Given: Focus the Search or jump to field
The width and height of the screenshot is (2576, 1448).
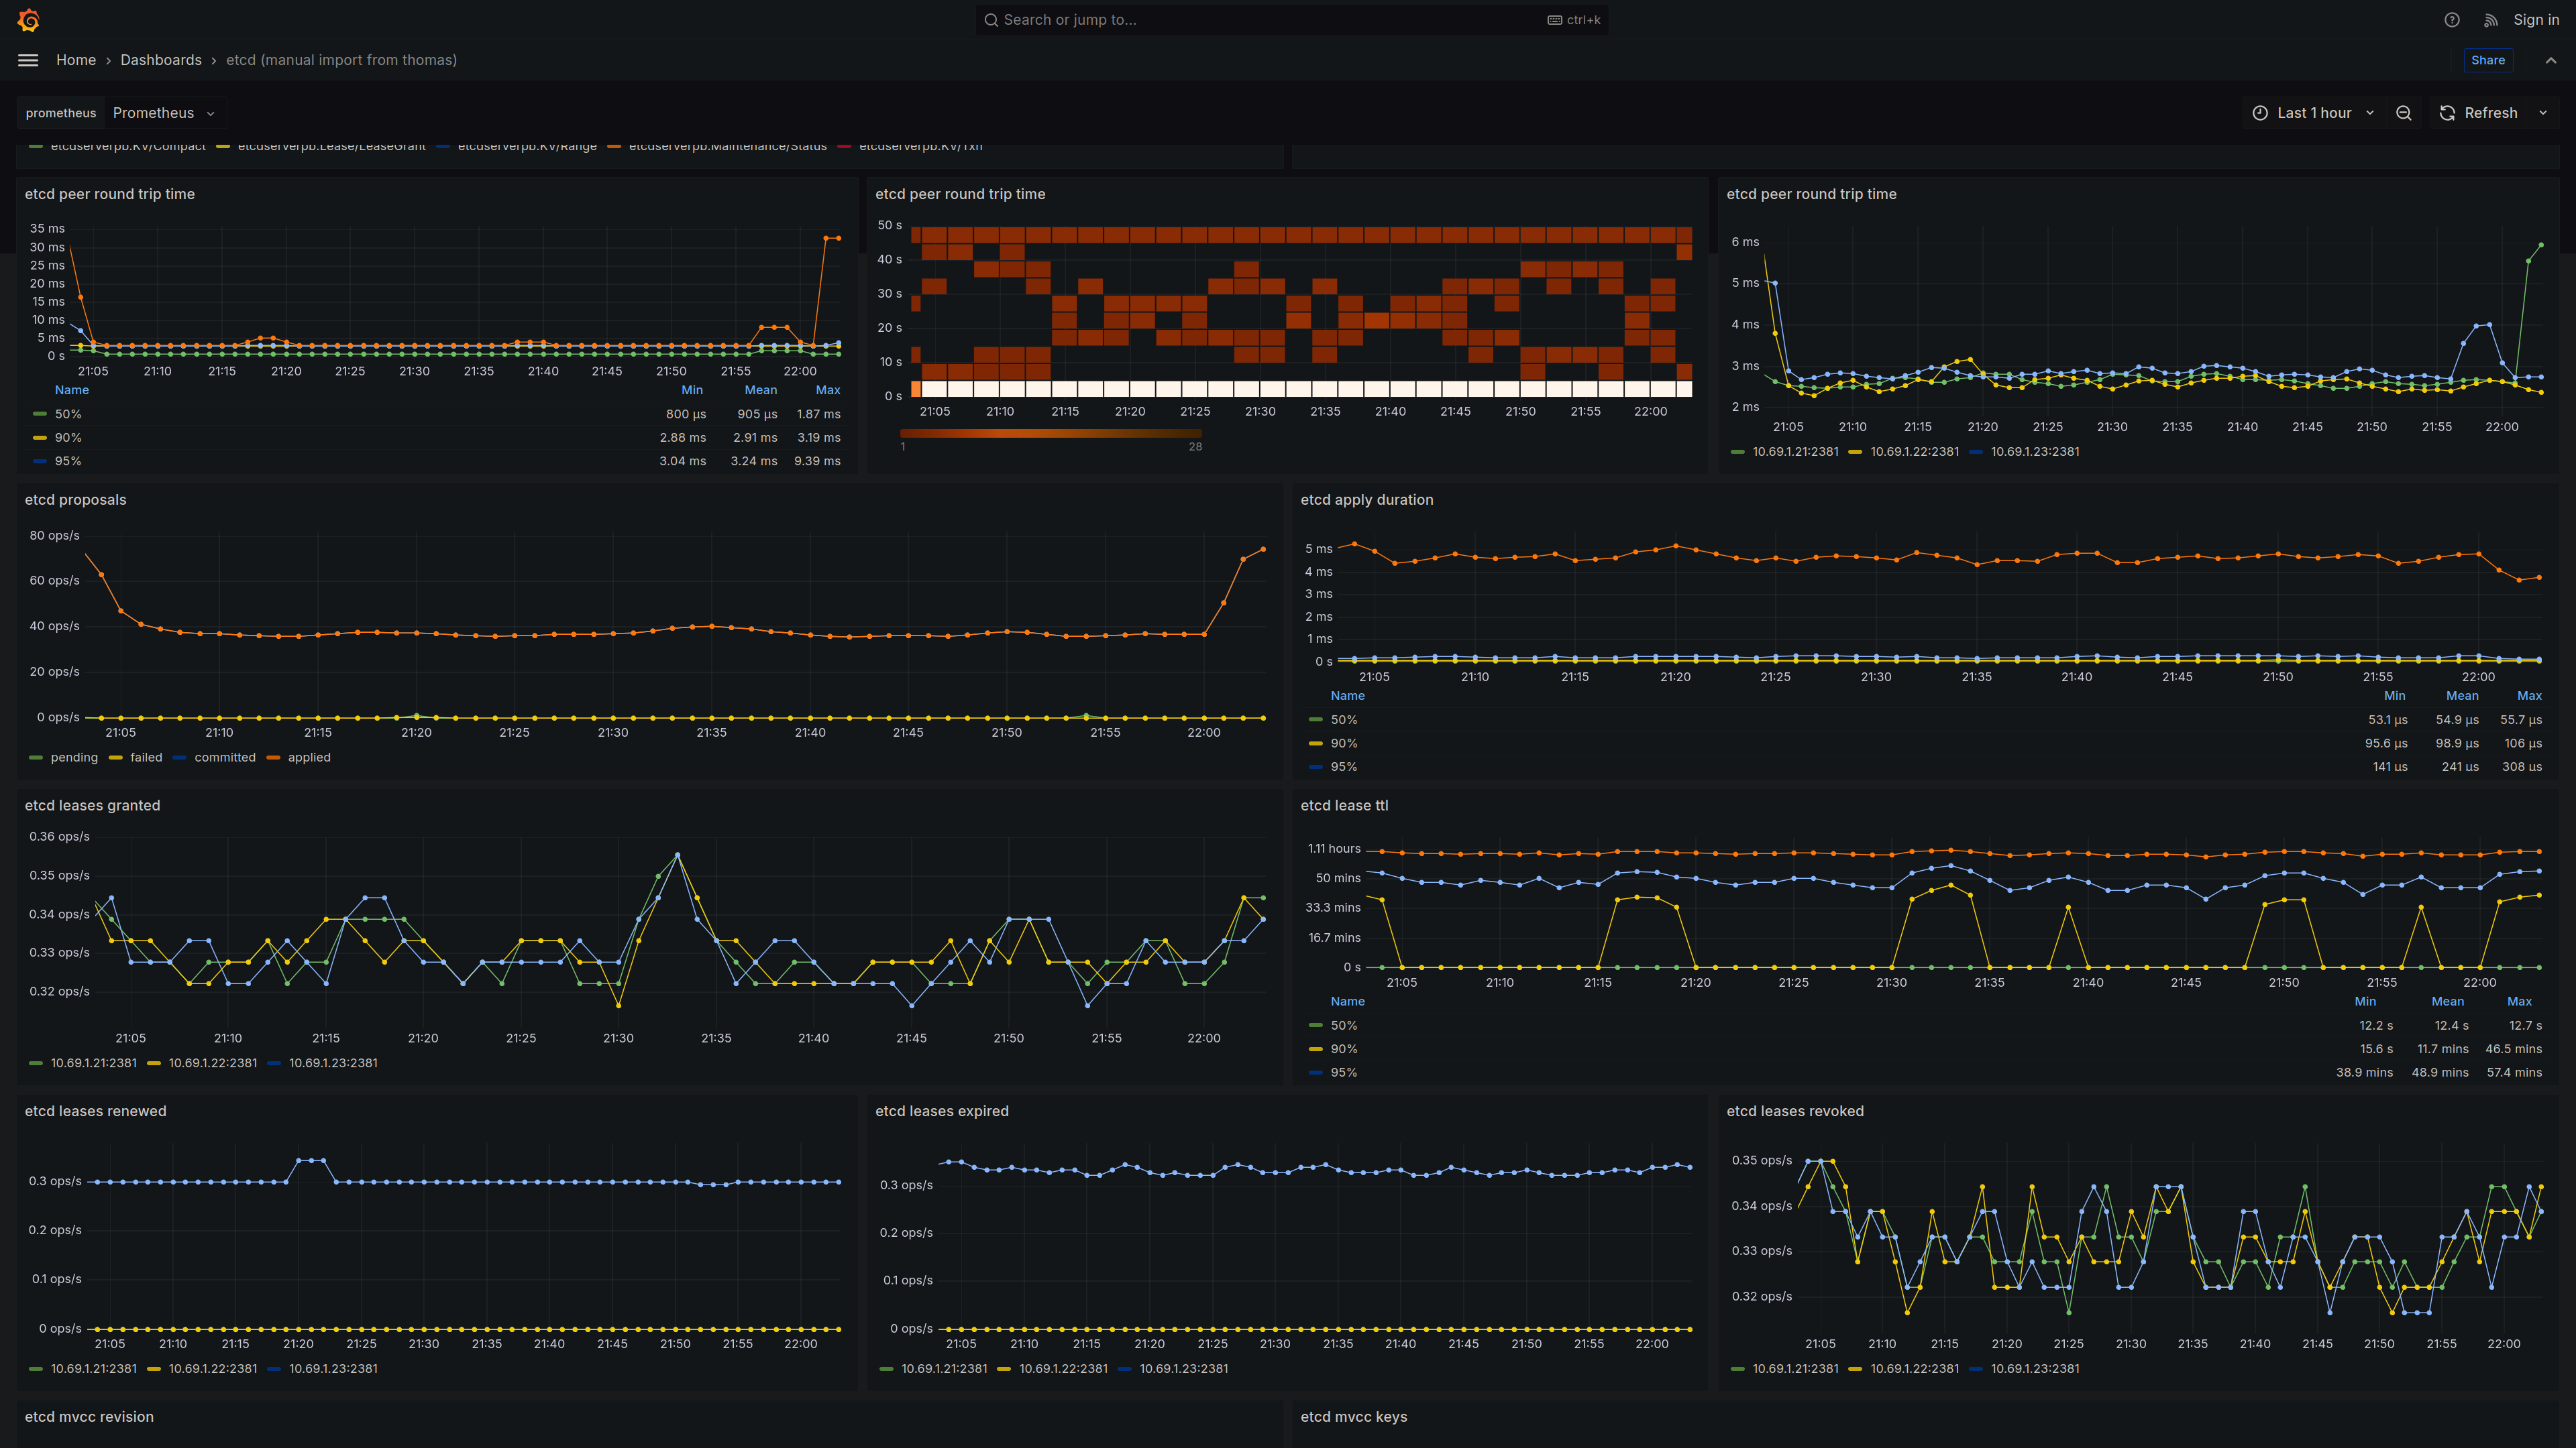Looking at the screenshot, I should (x=1291, y=20).
